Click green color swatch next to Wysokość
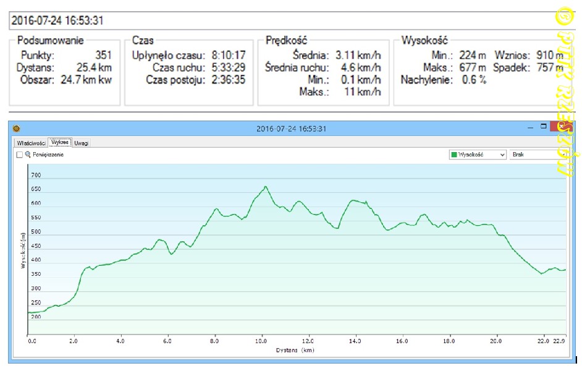582x371 pixels. (454, 155)
